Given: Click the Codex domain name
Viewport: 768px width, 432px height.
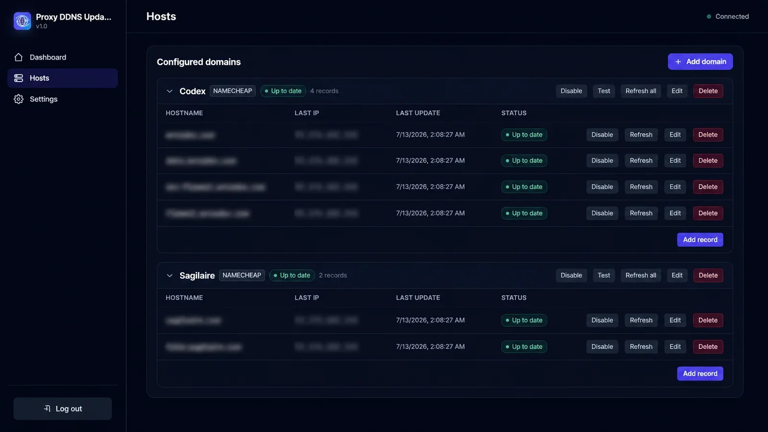Looking at the screenshot, I should (192, 91).
